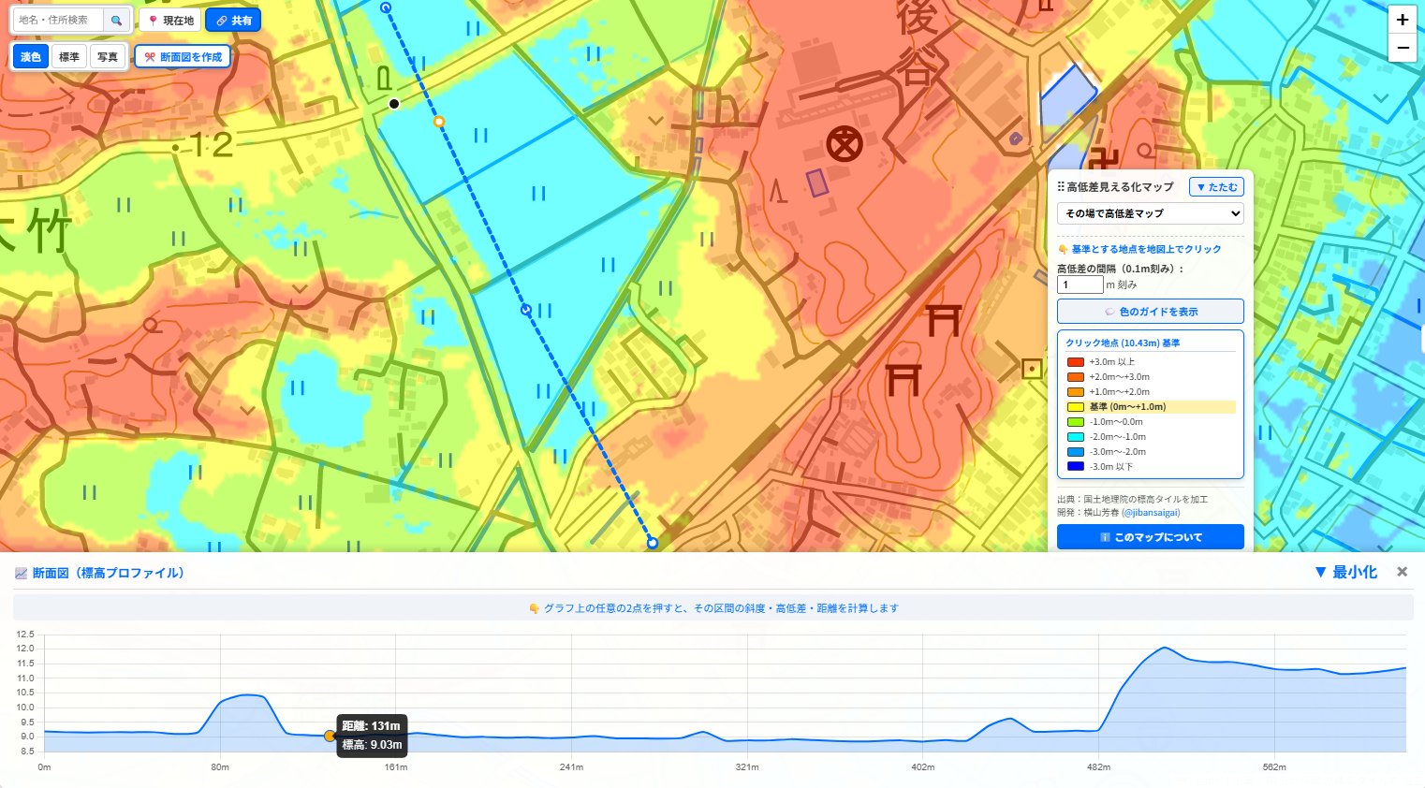Open the @jibansaigai developer link
1425x788 pixels.
tap(1151, 513)
